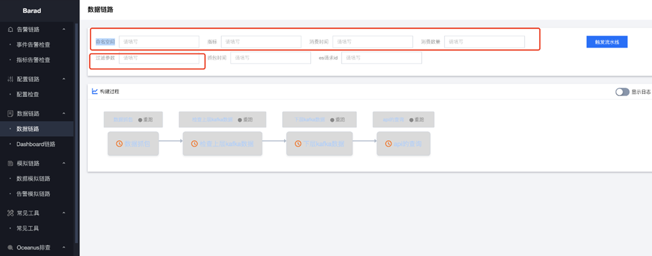The width and height of the screenshot is (652, 256).
Task: Click the highlighted 命名空间 label
Action: 105,42
